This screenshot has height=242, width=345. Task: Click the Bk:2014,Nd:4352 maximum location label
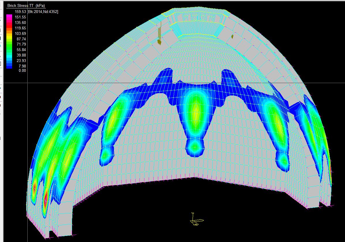click(x=43, y=12)
